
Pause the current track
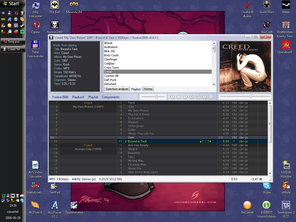[x=179, y=97]
